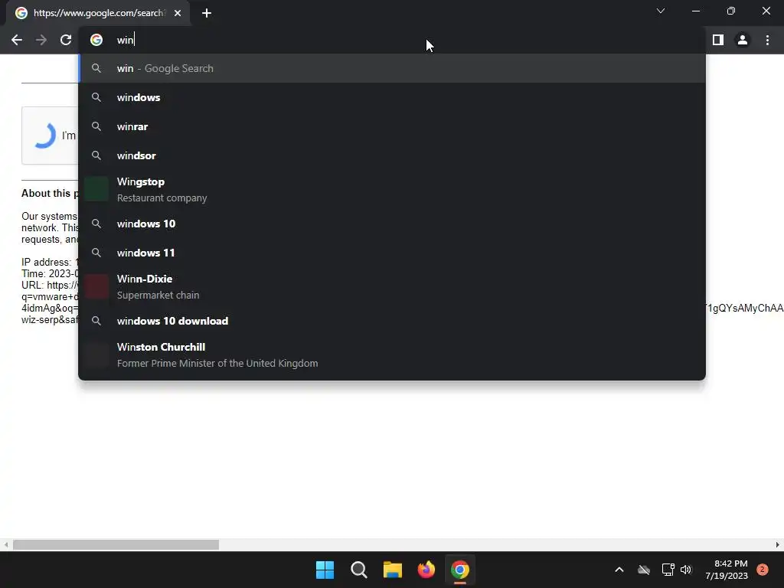This screenshot has height=588, width=784.
Task: Open the clock showing 8:42 PM
Action: 727,570
